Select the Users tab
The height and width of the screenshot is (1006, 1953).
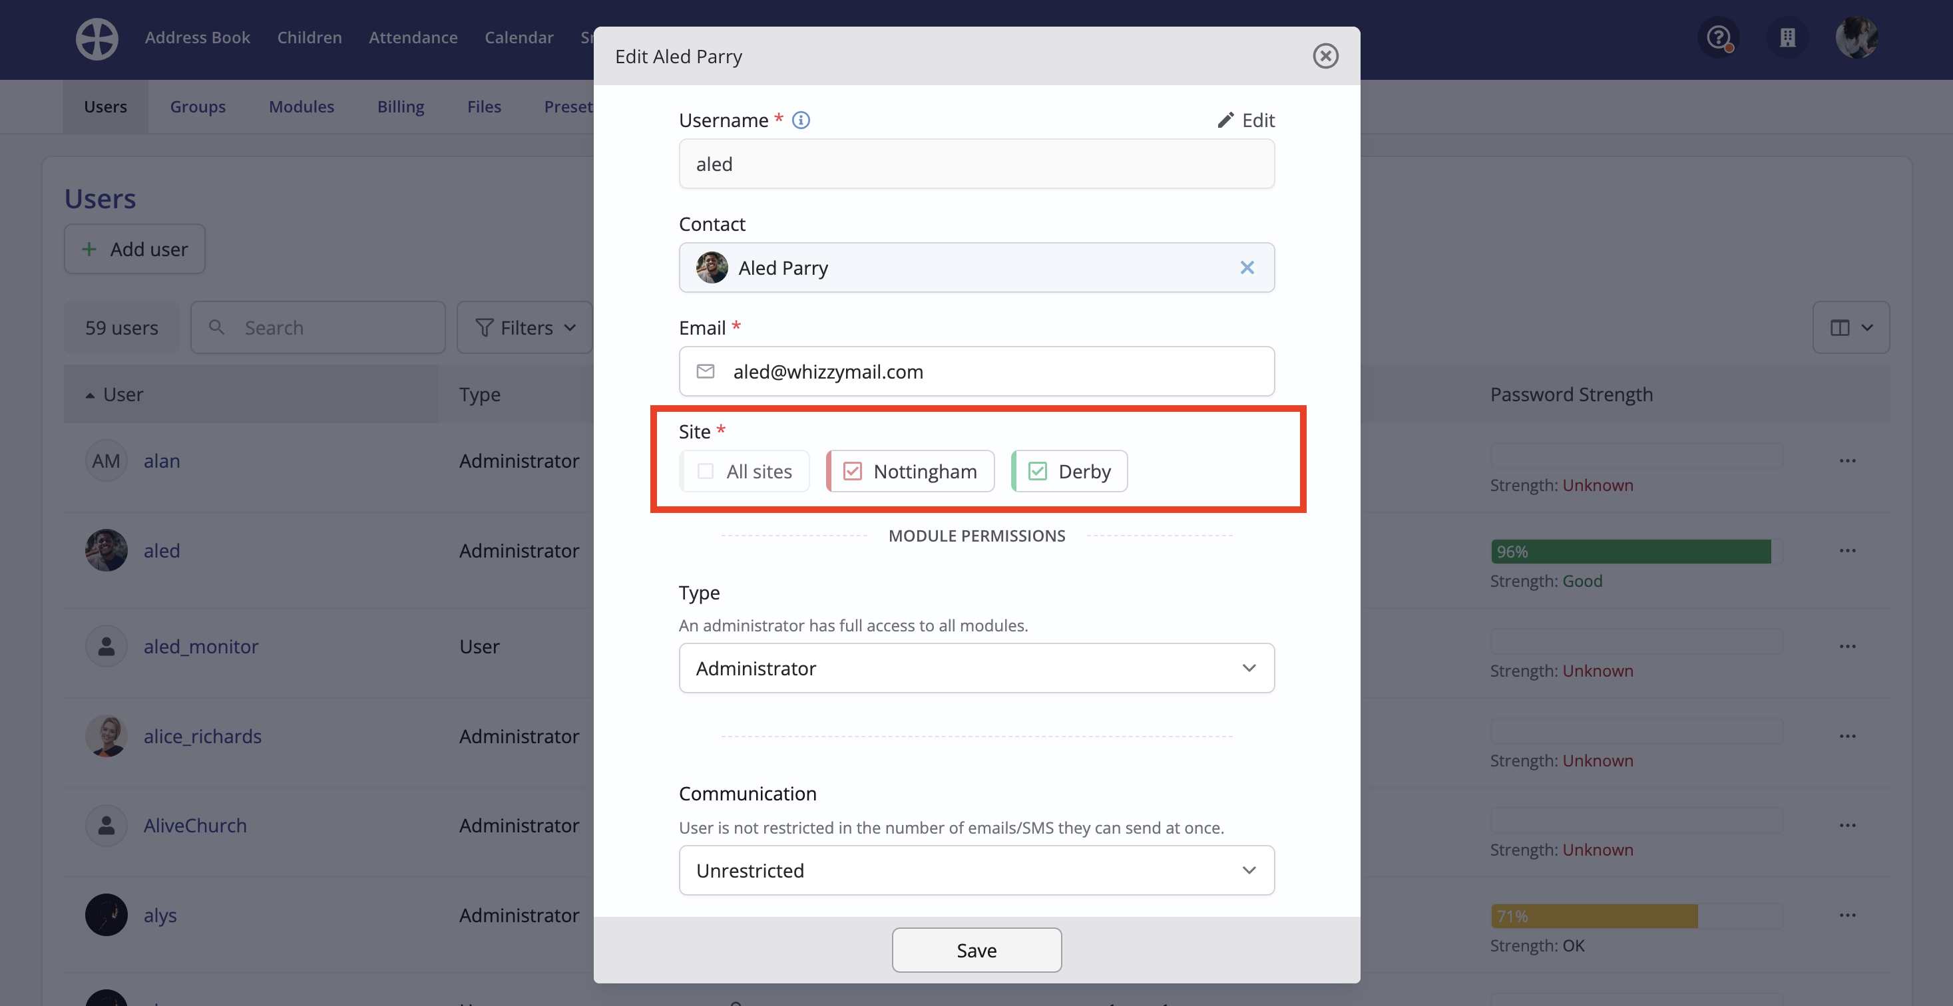105,107
